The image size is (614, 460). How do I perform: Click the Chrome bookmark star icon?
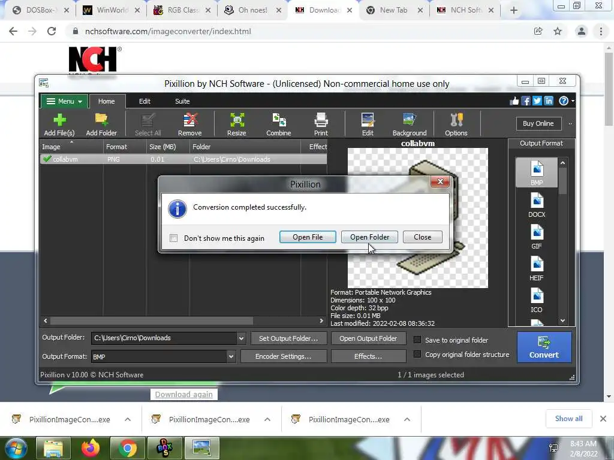click(x=558, y=31)
